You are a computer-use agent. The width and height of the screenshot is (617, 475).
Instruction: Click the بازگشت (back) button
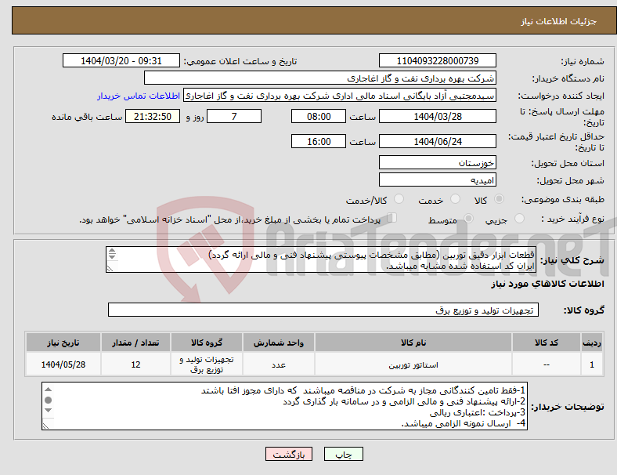click(x=289, y=454)
